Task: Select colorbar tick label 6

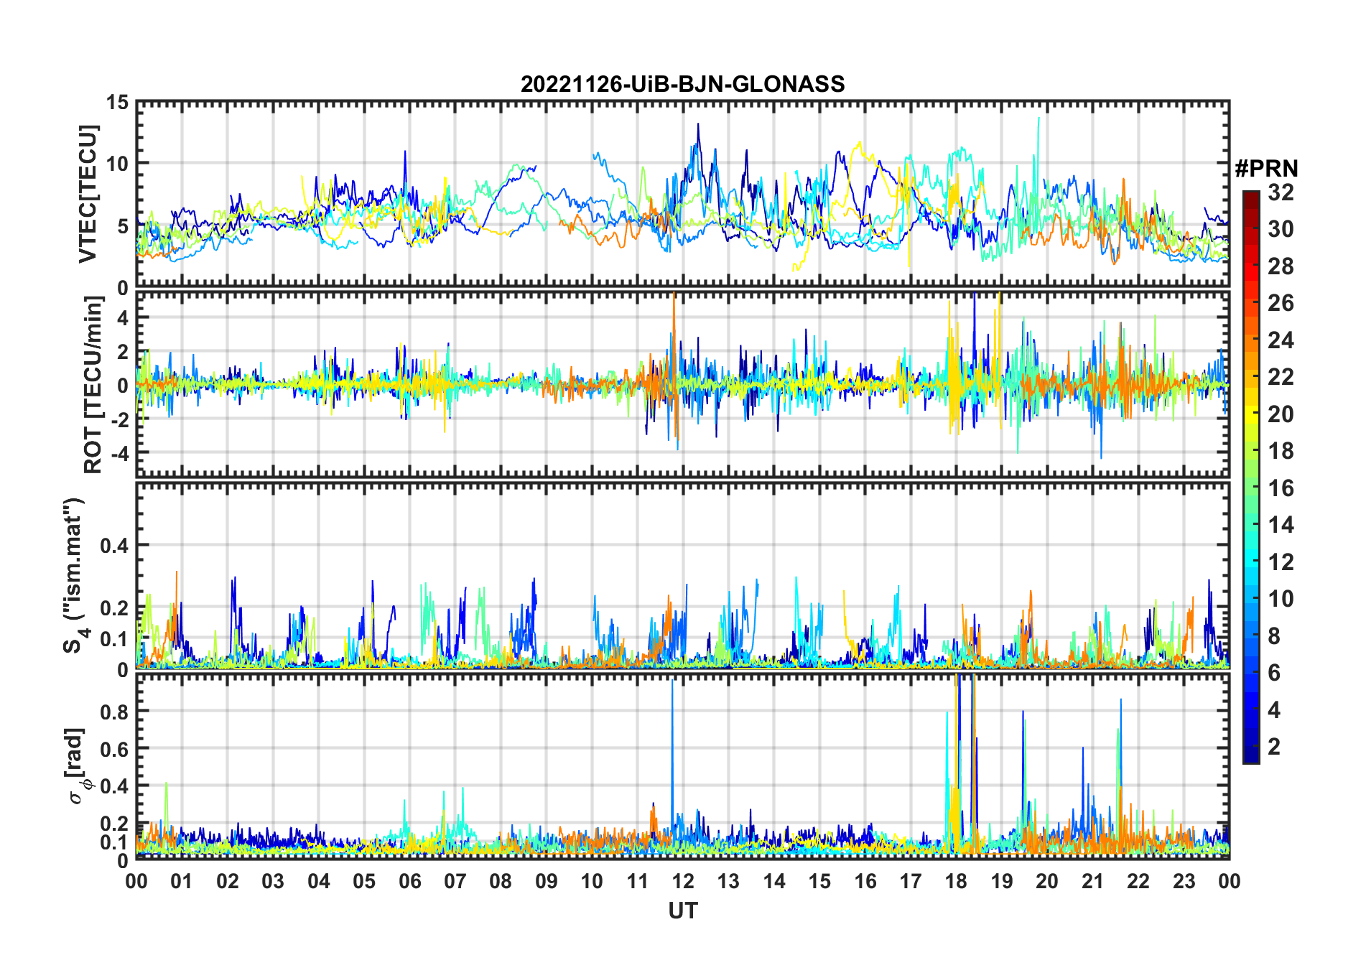Action: [1274, 673]
